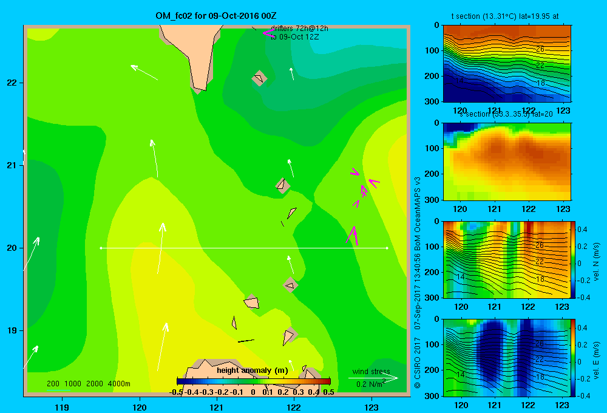Select the '-0.5' tick on height anomaly scale
Image resolution: width=607 pixels, height=413 pixels.
point(176,392)
